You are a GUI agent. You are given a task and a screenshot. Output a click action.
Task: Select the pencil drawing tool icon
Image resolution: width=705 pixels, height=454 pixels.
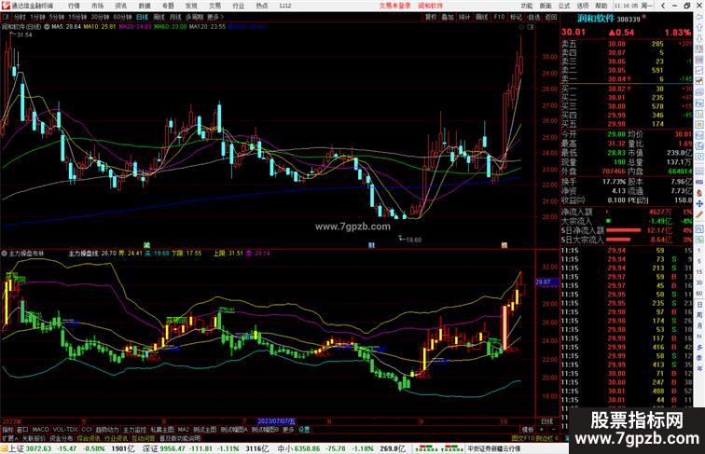pyautogui.click(x=699, y=214)
